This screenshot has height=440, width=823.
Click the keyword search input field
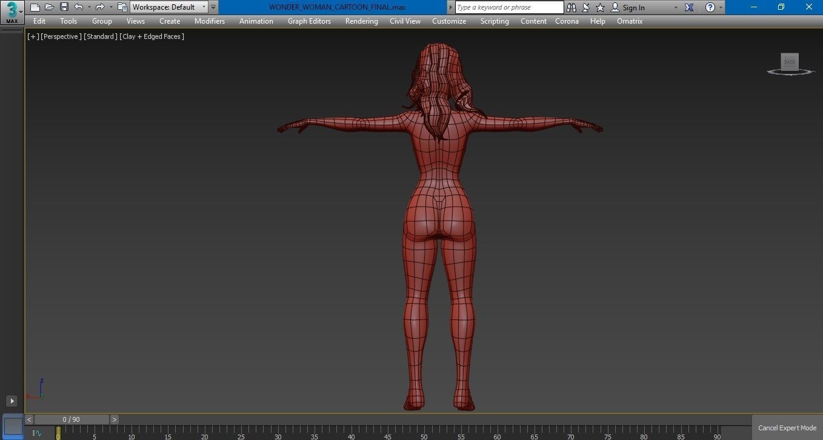click(x=509, y=7)
